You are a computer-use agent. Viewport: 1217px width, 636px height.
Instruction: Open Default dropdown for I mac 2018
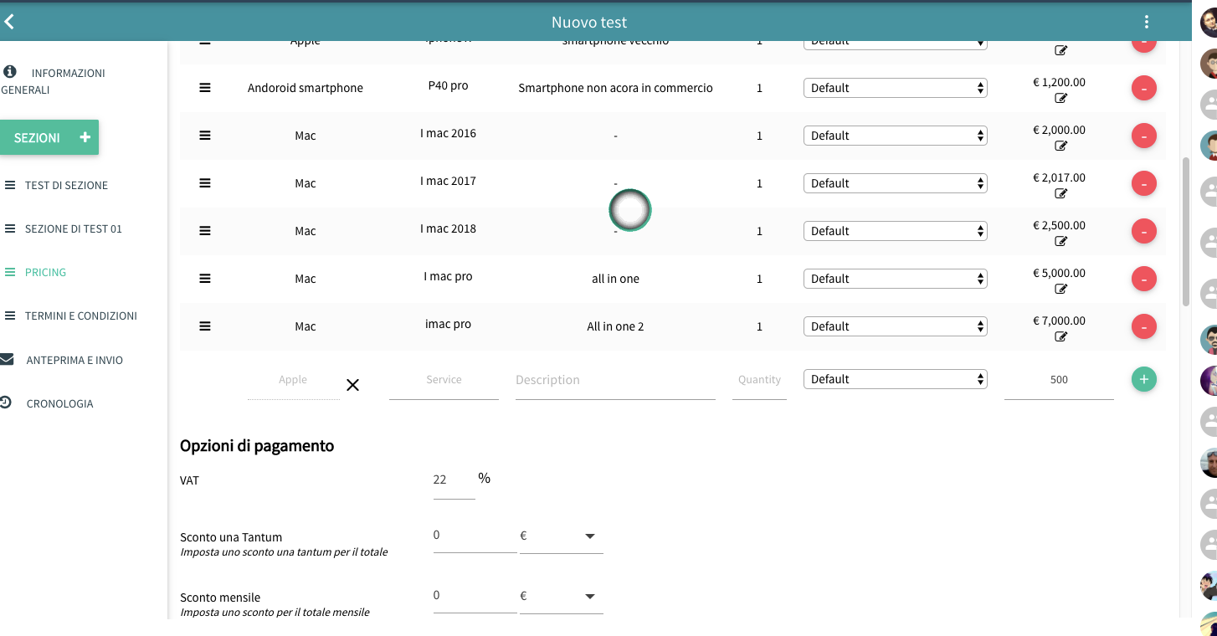pos(895,231)
